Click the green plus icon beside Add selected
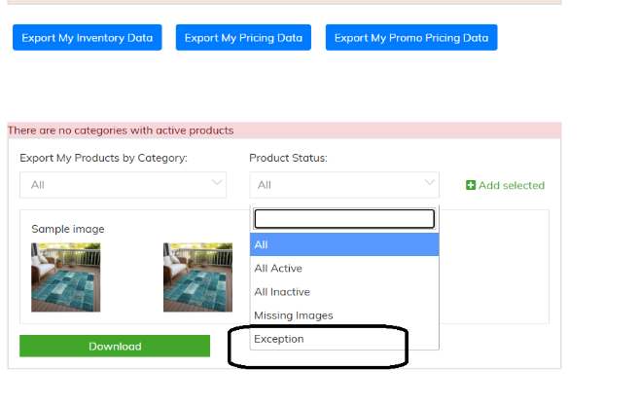The image size is (639, 406). click(471, 185)
